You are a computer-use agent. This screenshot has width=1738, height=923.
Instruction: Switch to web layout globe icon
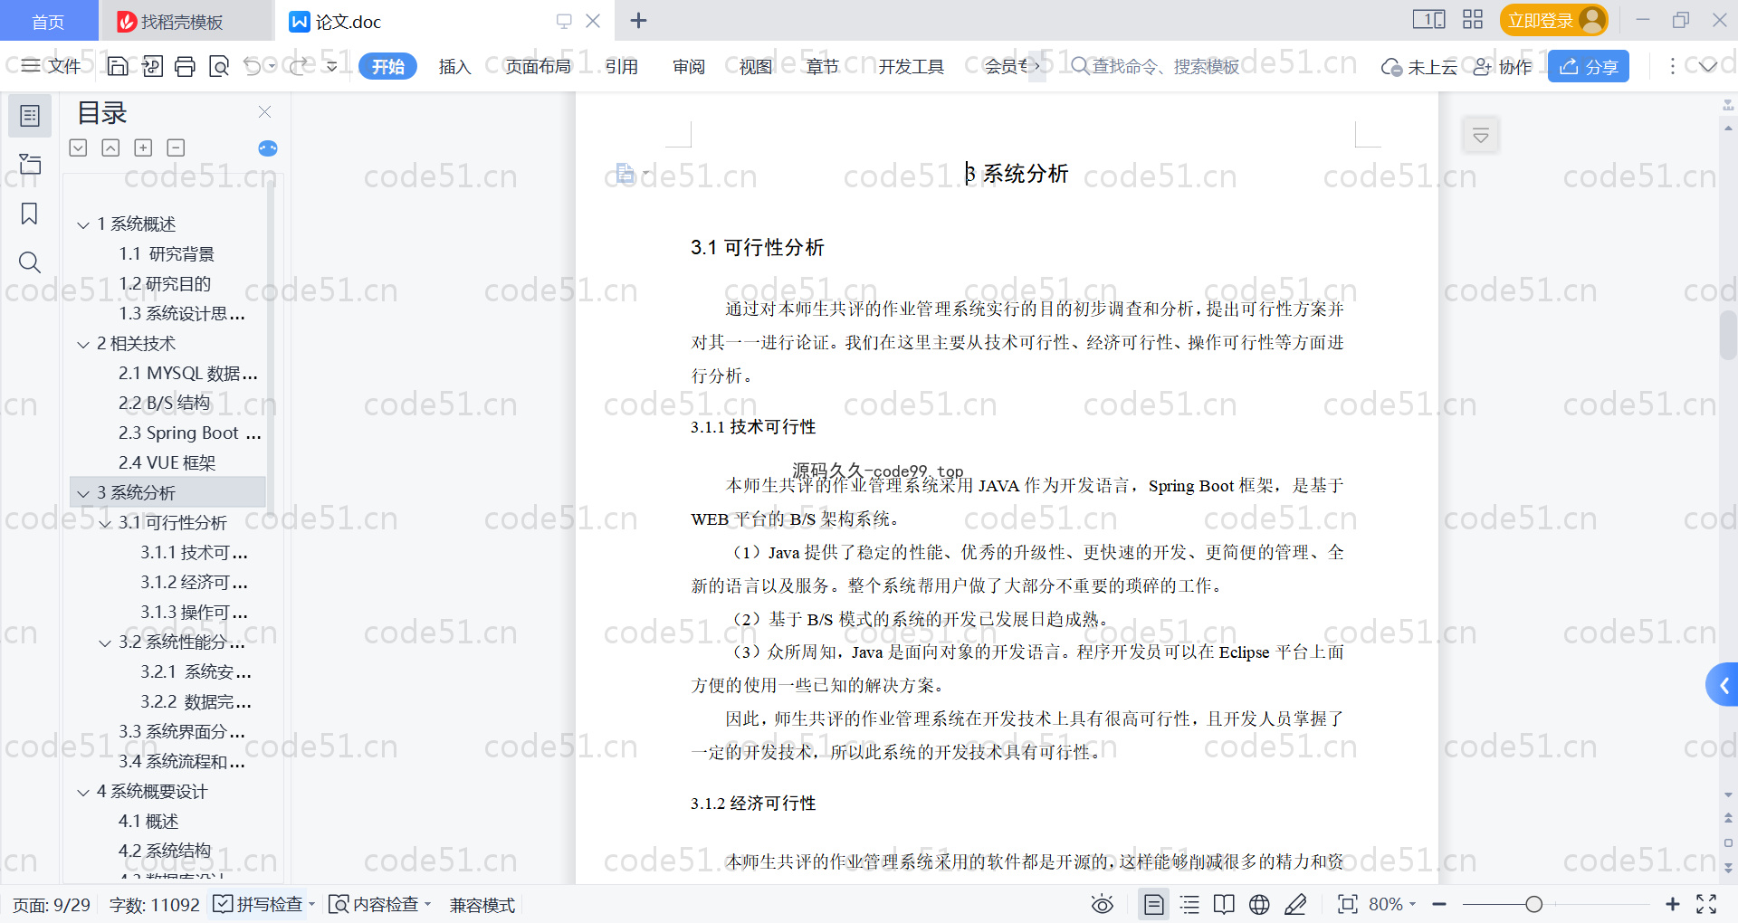(x=1259, y=904)
